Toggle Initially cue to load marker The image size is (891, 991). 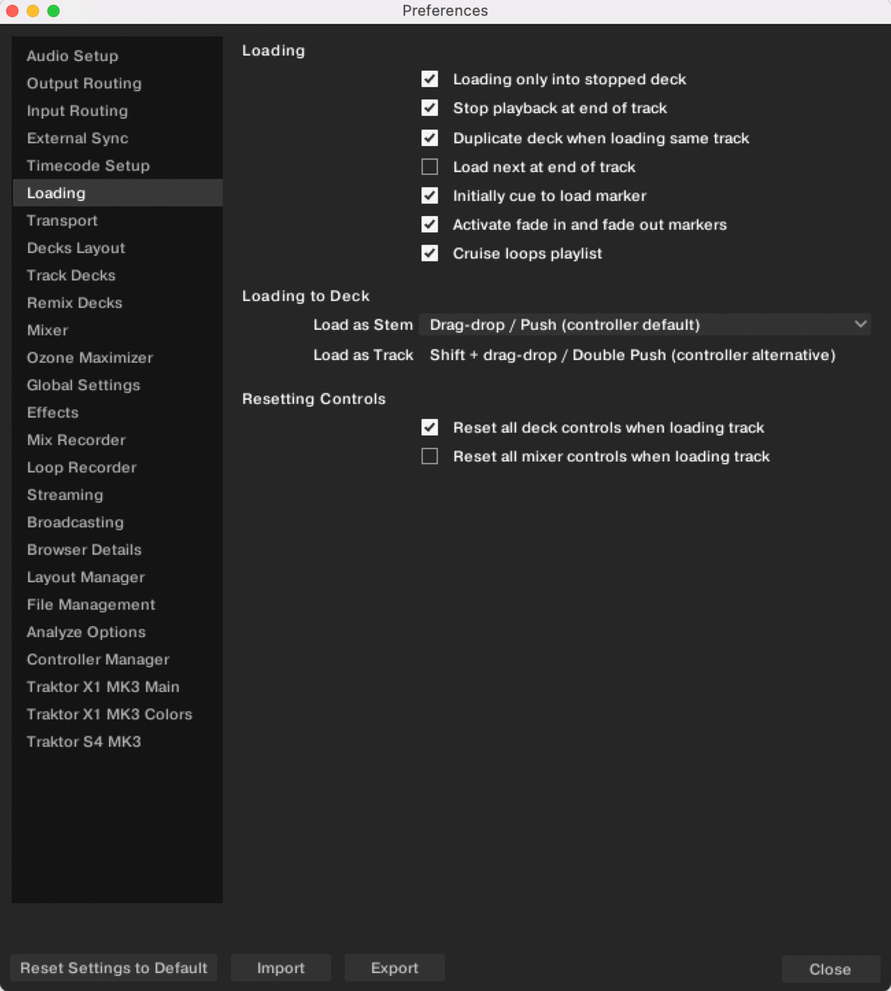pos(429,196)
